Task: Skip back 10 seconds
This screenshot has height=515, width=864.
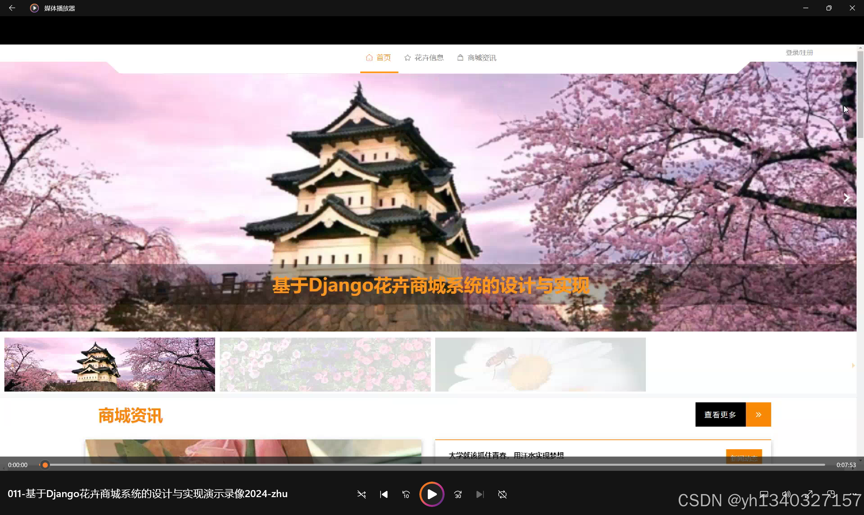Action: click(x=406, y=494)
